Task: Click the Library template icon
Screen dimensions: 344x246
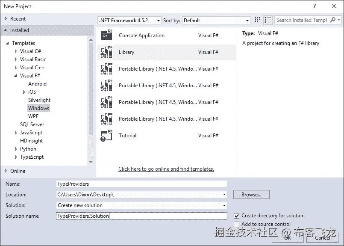Action: coord(107,52)
